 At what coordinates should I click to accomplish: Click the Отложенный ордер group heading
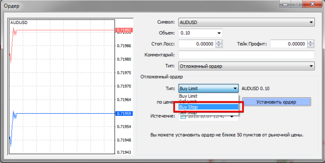click(x=162, y=77)
